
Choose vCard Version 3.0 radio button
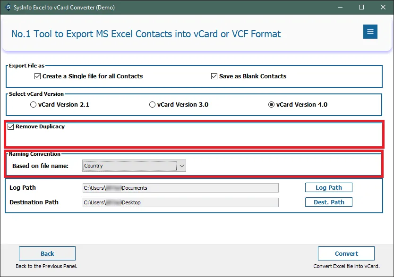click(x=153, y=105)
